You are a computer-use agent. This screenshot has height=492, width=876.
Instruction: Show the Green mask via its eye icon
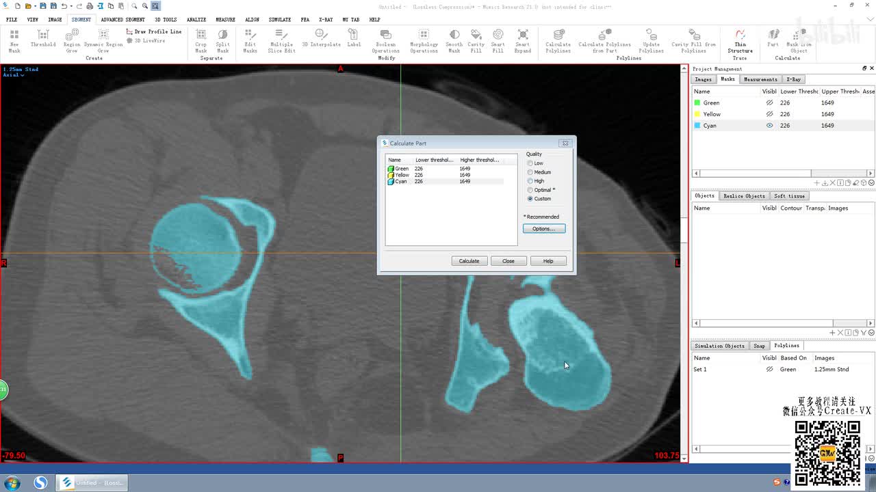(x=769, y=102)
